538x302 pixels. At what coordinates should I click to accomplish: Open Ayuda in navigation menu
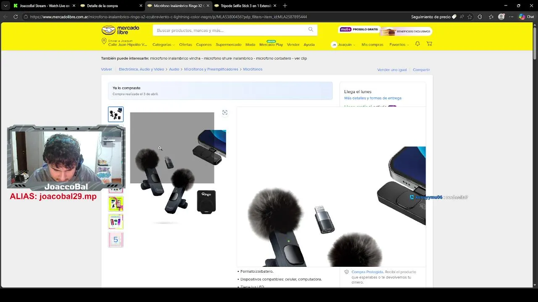point(309,44)
